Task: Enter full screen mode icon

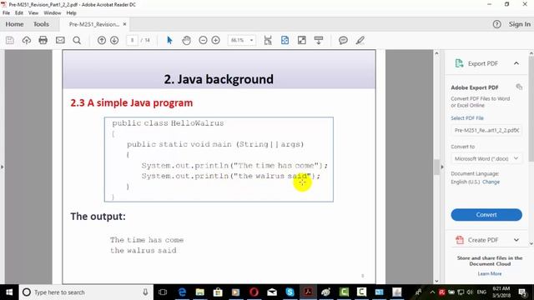Action: click(302, 40)
